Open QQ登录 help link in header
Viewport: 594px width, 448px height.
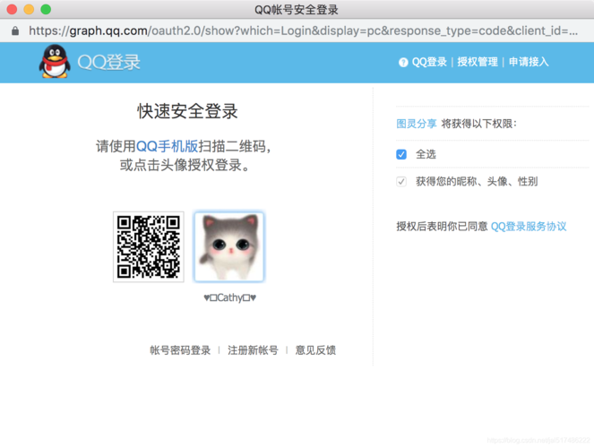pos(429,62)
